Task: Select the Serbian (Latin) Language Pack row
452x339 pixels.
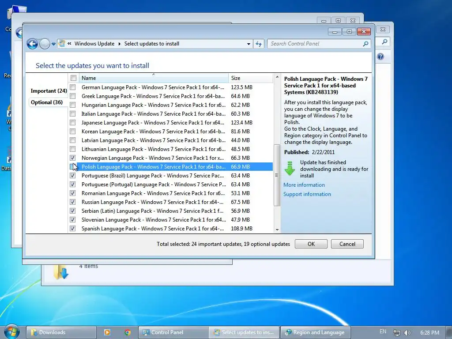Action: (171, 211)
